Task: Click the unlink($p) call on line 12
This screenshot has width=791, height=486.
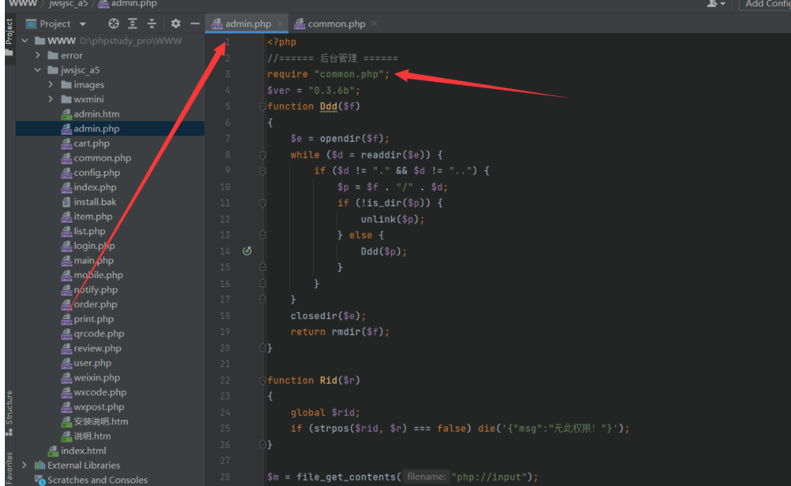Action: point(393,219)
